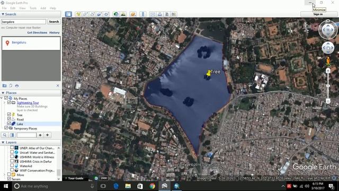The width and height of the screenshot is (339, 191).
Task: Click the Sign in button
Action: [x=318, y=14]
